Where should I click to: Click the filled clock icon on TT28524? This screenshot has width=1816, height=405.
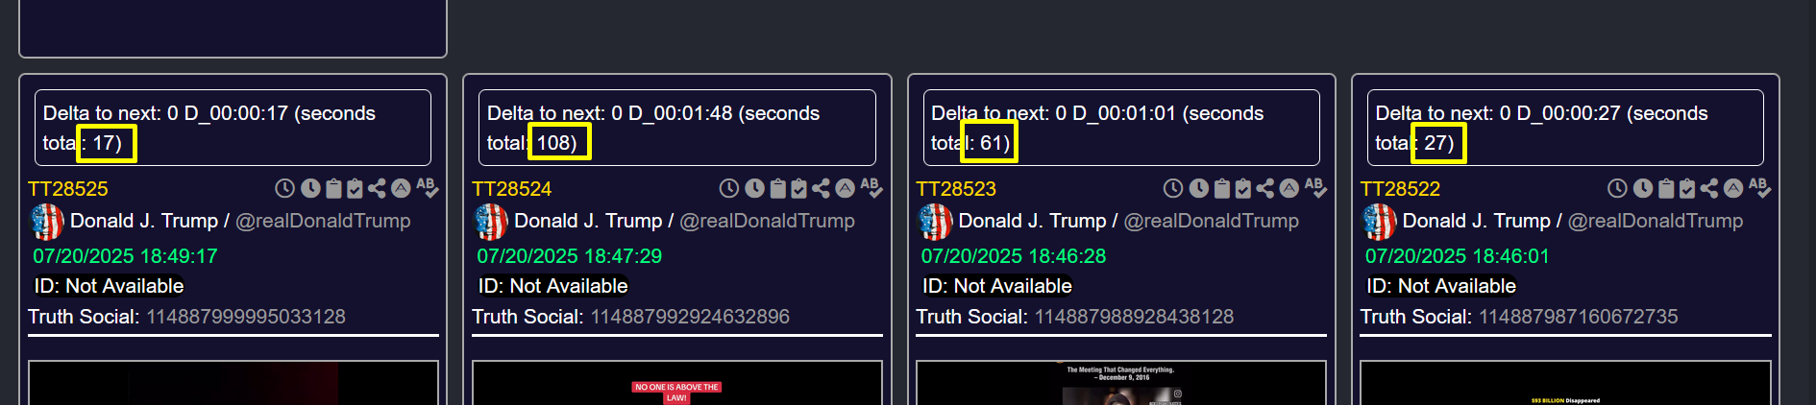tap(755, 188)
